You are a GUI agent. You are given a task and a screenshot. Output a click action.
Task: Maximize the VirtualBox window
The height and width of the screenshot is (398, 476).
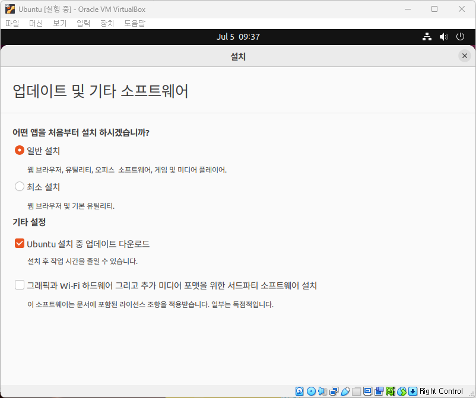point(434,9)
